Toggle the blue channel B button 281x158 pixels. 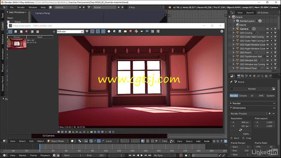click(103, 31)
